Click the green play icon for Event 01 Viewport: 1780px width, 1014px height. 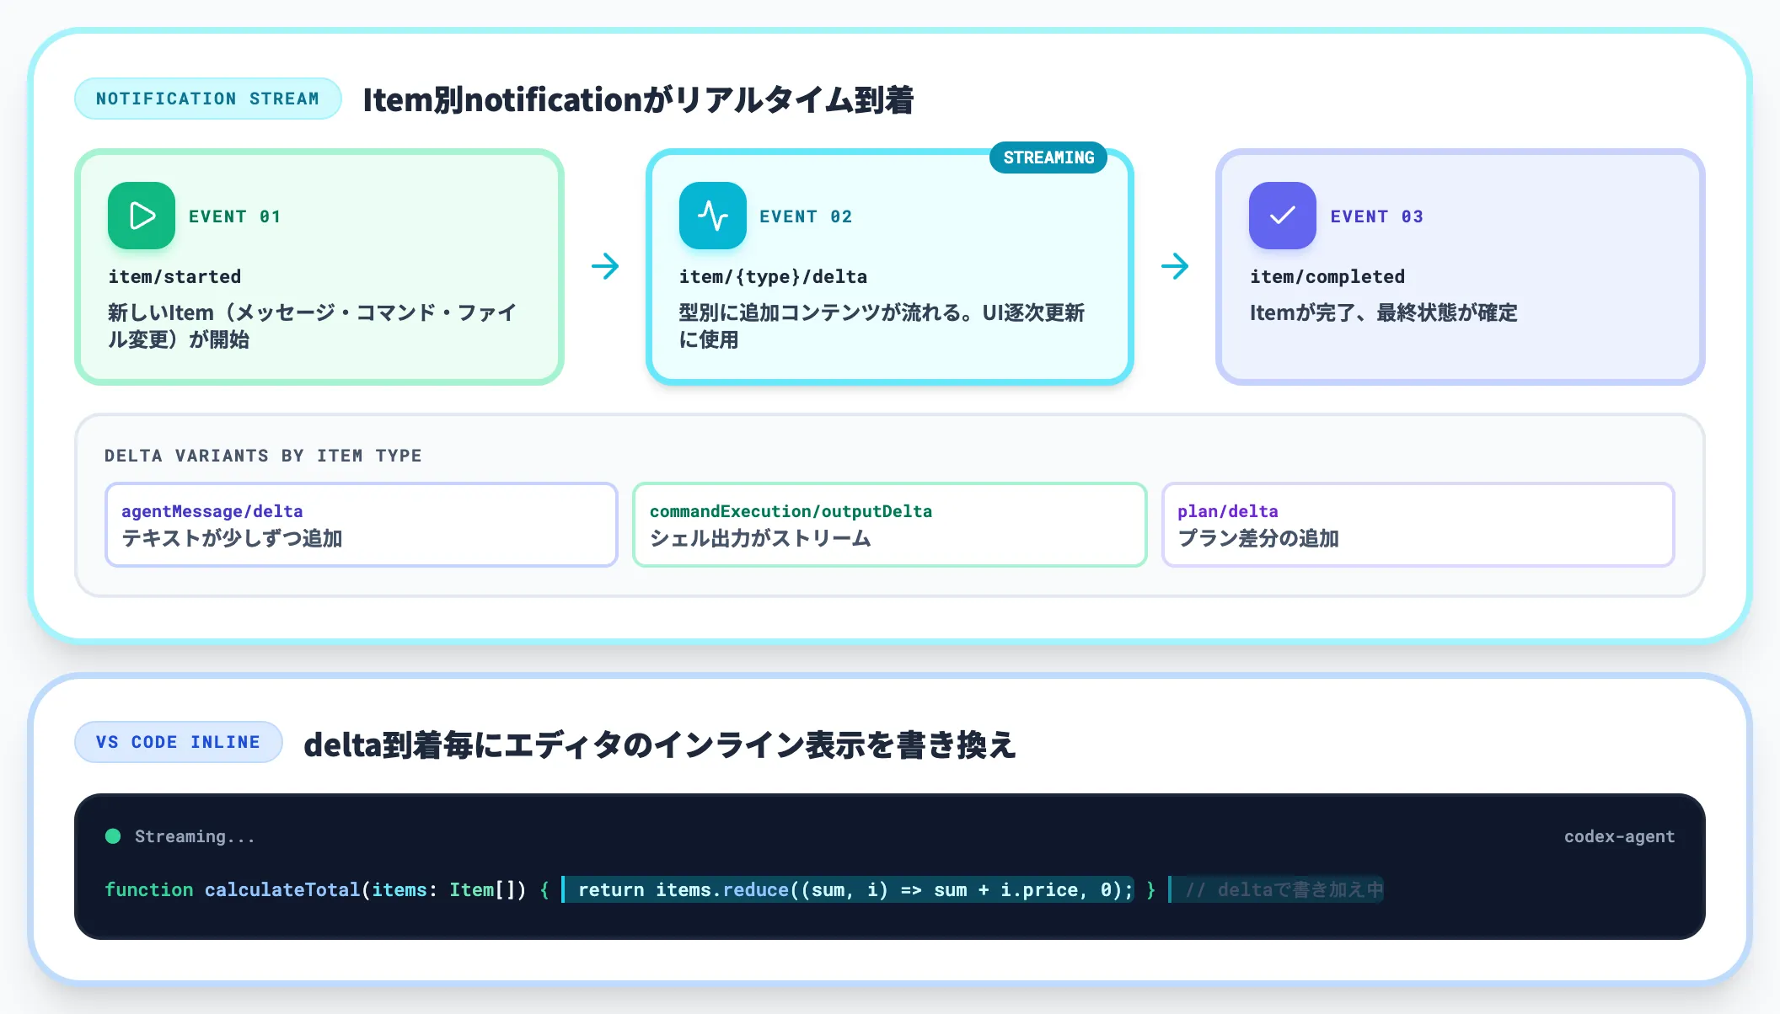point(142,216)
